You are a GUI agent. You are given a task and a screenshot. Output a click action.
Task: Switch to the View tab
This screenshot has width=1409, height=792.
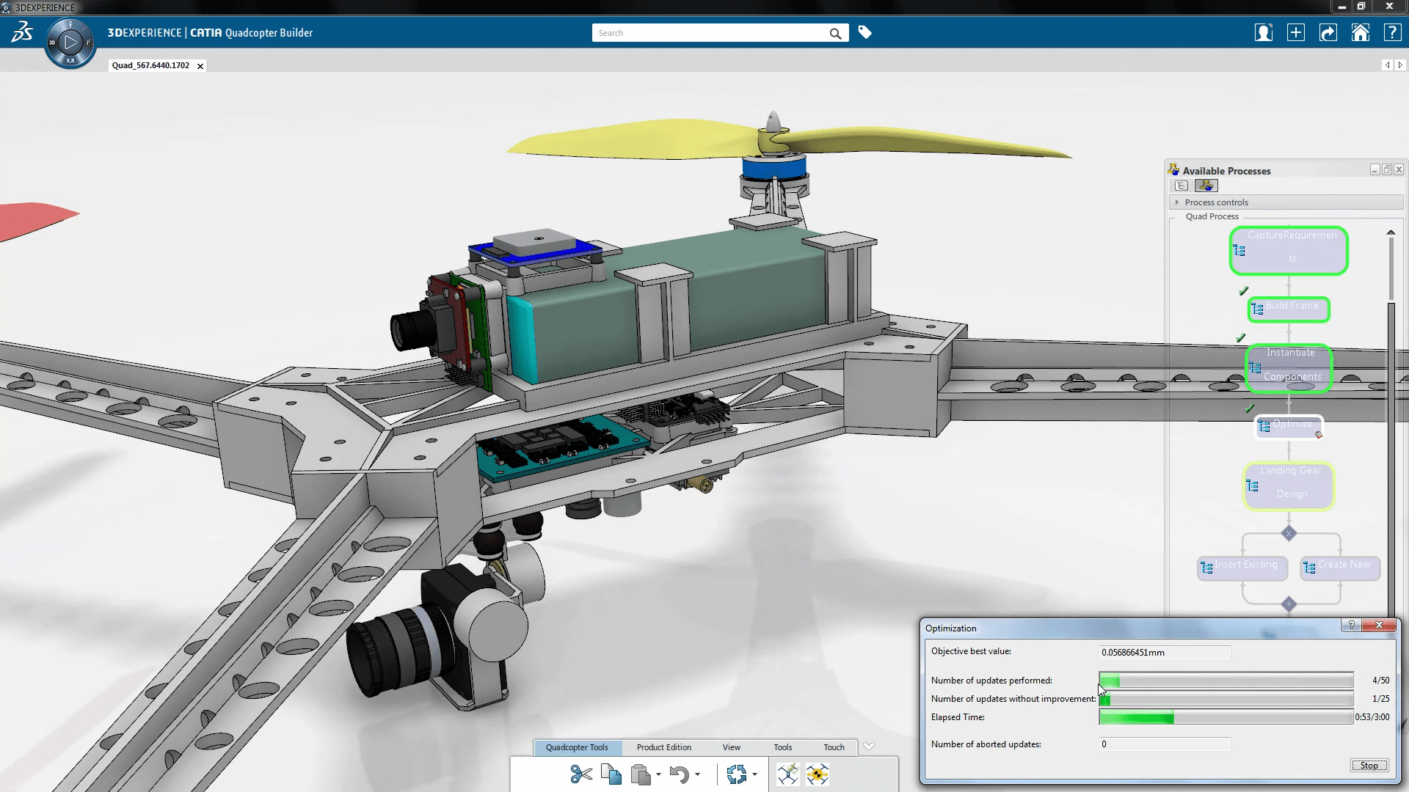732,747
